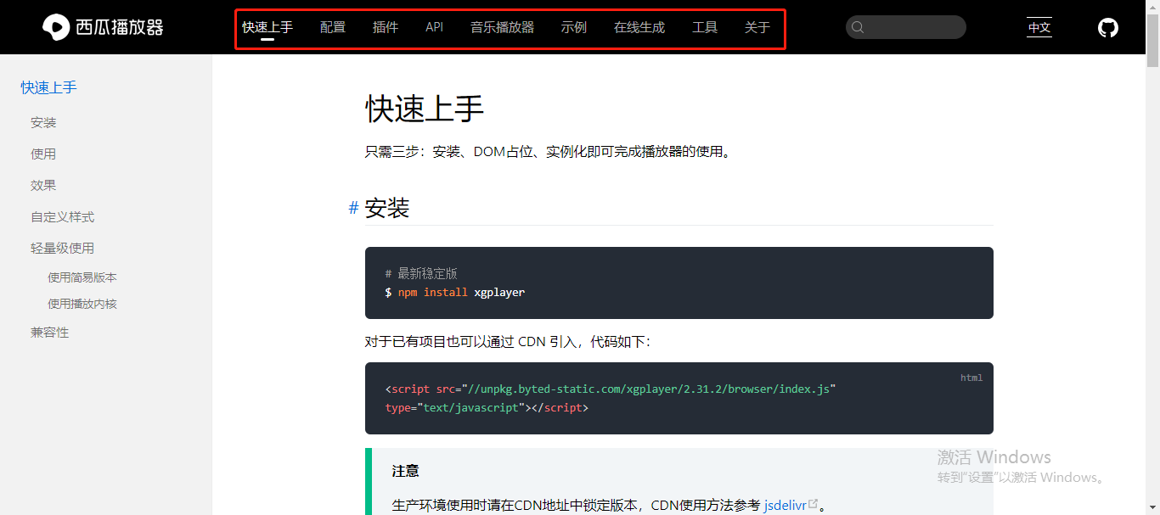Click the 西瓜播放器 logo
The image size is (1160, 515).
[x=103, y=27]
